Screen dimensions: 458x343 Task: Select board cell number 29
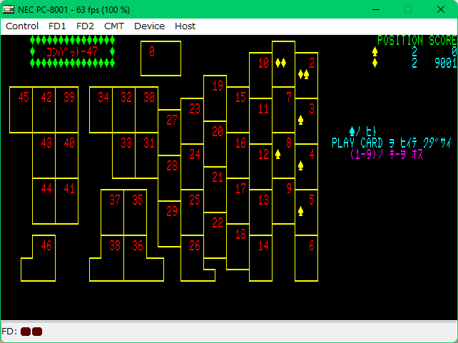coord(169,224)
